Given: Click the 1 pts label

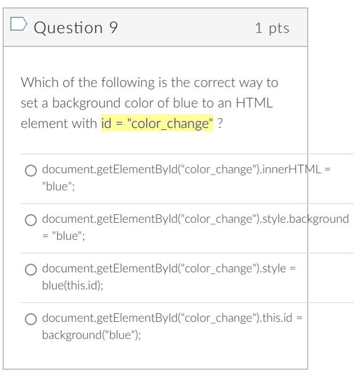Looking at the screenshot, I should pos(272,28).
